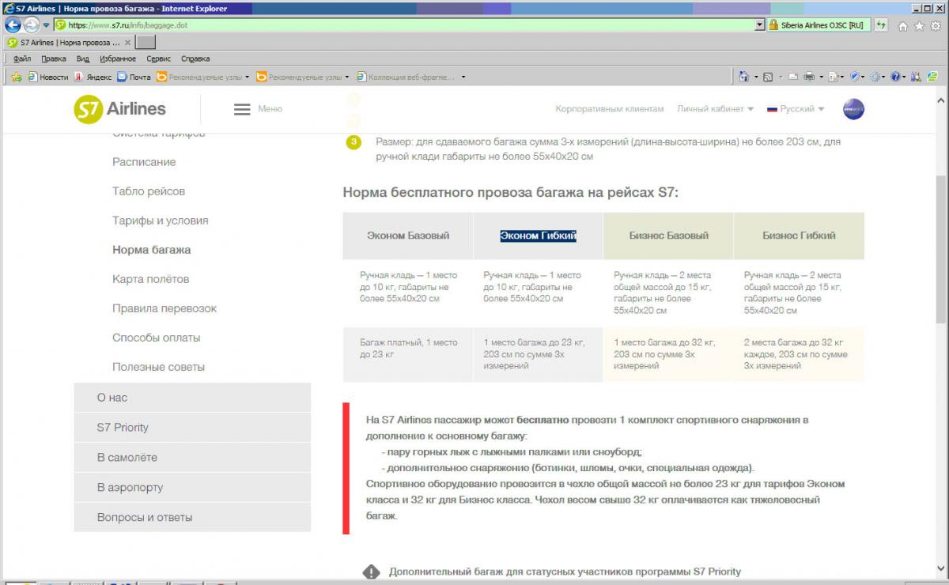The height and width of the screenshot is (585, 949).
Task: Close the S7 Airlines browser tab
Action: (127, 43)
